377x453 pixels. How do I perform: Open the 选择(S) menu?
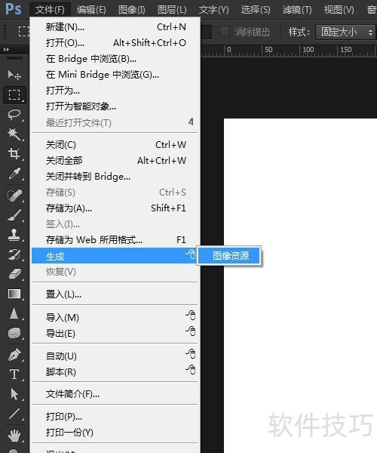[256, 10]
